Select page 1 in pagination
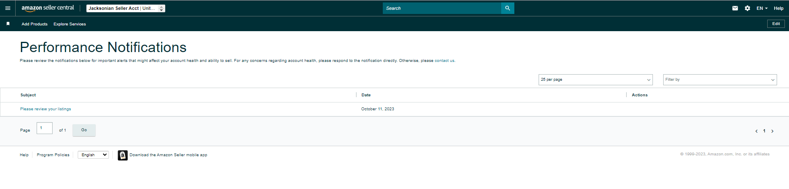The width and height of the screenshot is (789, 189). [x=764, y=131]
